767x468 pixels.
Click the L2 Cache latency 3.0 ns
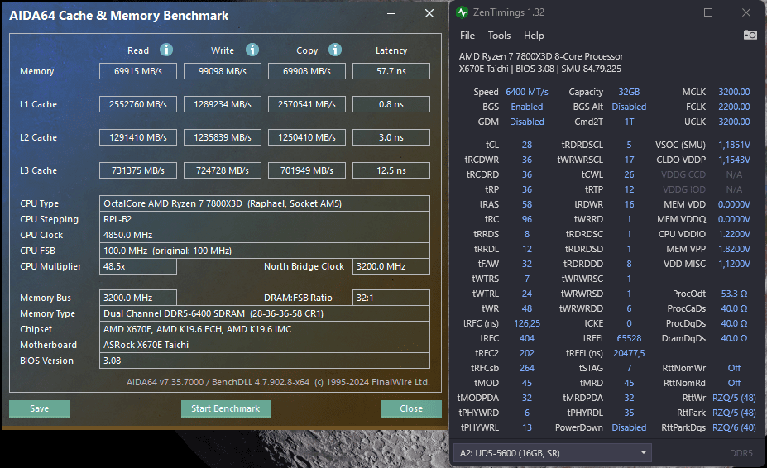[x=391, y=137]
